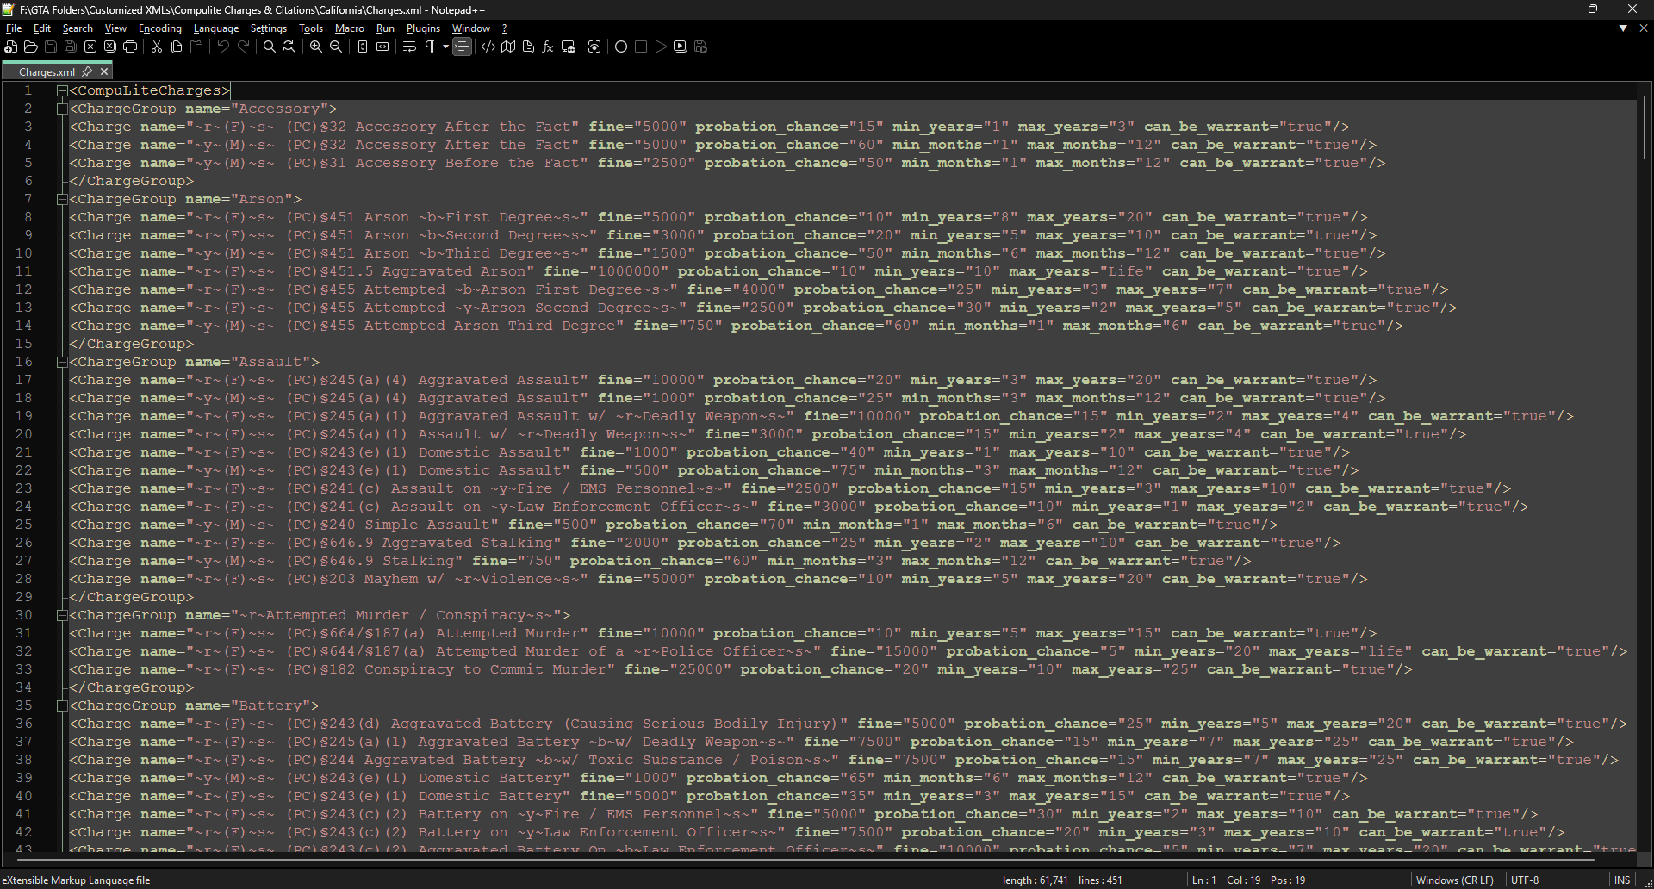Click the UTF-8 encoding status field
This screenshot has width=1654, height=889.
[x=1525, y=880]
